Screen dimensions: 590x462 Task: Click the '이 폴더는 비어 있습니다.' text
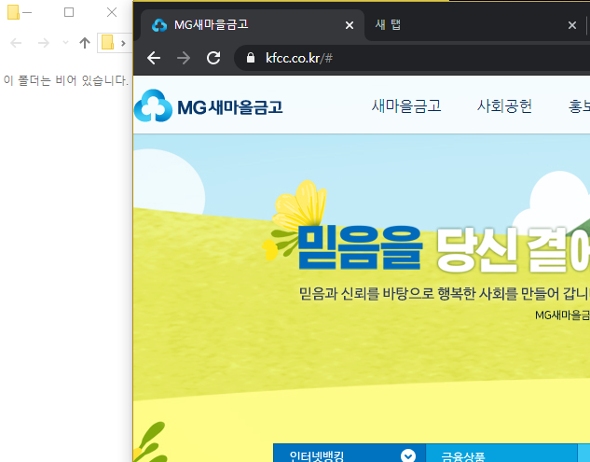66,80
